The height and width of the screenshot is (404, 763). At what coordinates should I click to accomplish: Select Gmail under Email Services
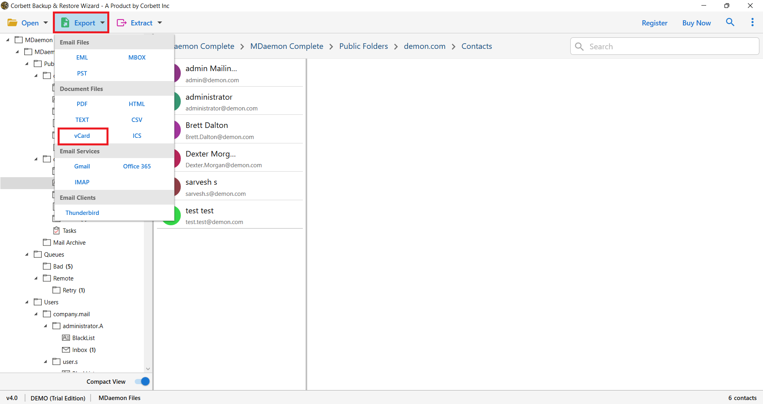click(82, 166)
